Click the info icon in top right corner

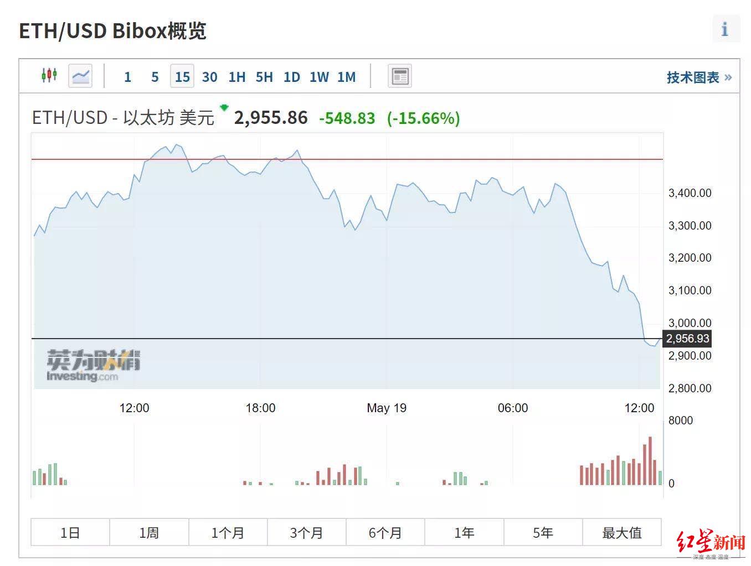(x=726, y=30)
